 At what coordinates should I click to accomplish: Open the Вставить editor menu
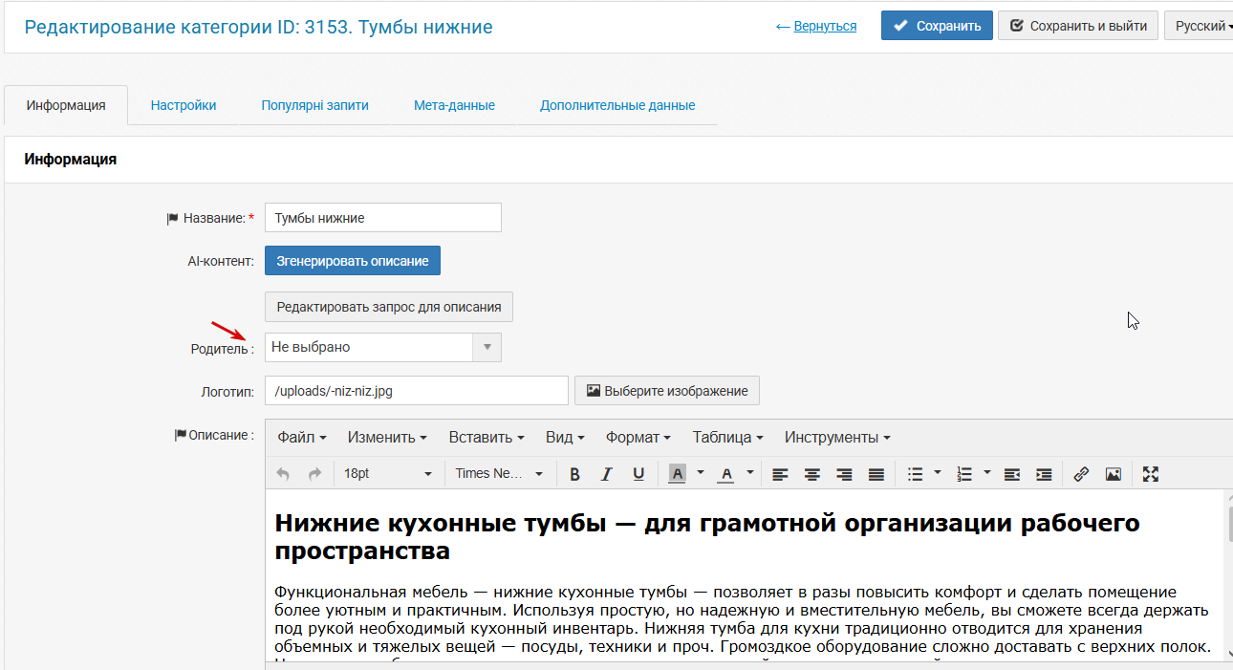pyautogui.click(x=487, y=438)
